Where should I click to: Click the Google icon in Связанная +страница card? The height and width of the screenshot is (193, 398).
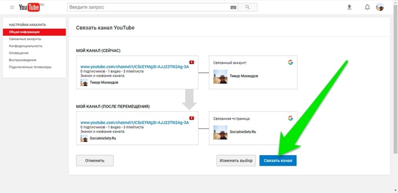click(x=291, y=118)
